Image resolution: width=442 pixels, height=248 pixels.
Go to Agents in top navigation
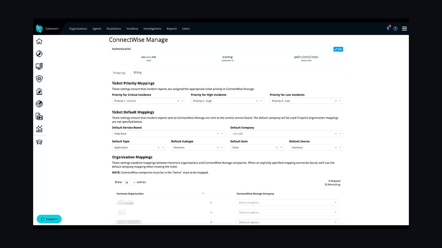pos(97,29)
